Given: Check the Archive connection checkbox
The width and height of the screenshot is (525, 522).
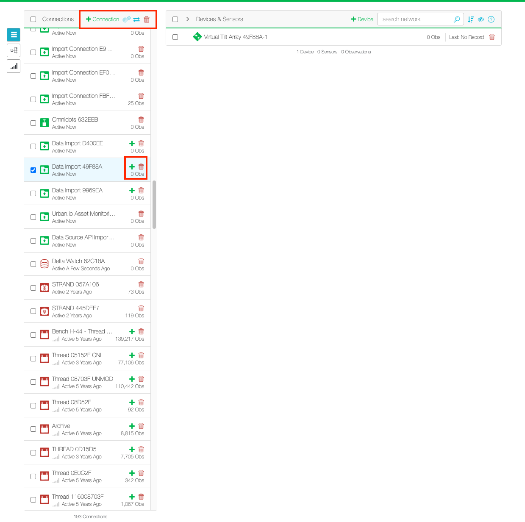Looking at the screenshot, I should pos(33,429).
